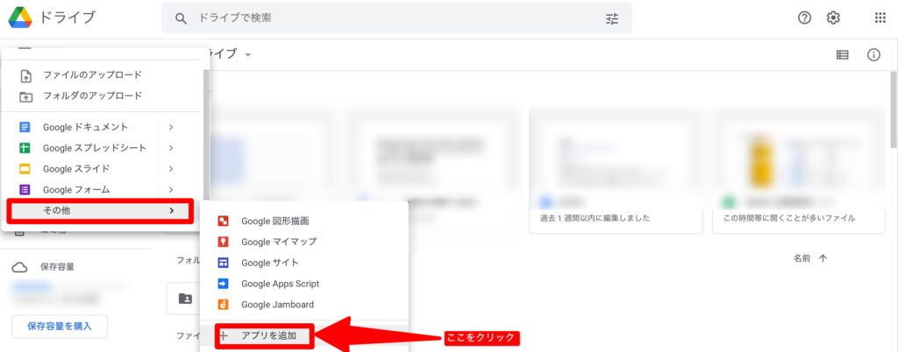This screenshot has width=898, height=352.
Task: Click the search magnifier icon
Action: coord(181,18)
